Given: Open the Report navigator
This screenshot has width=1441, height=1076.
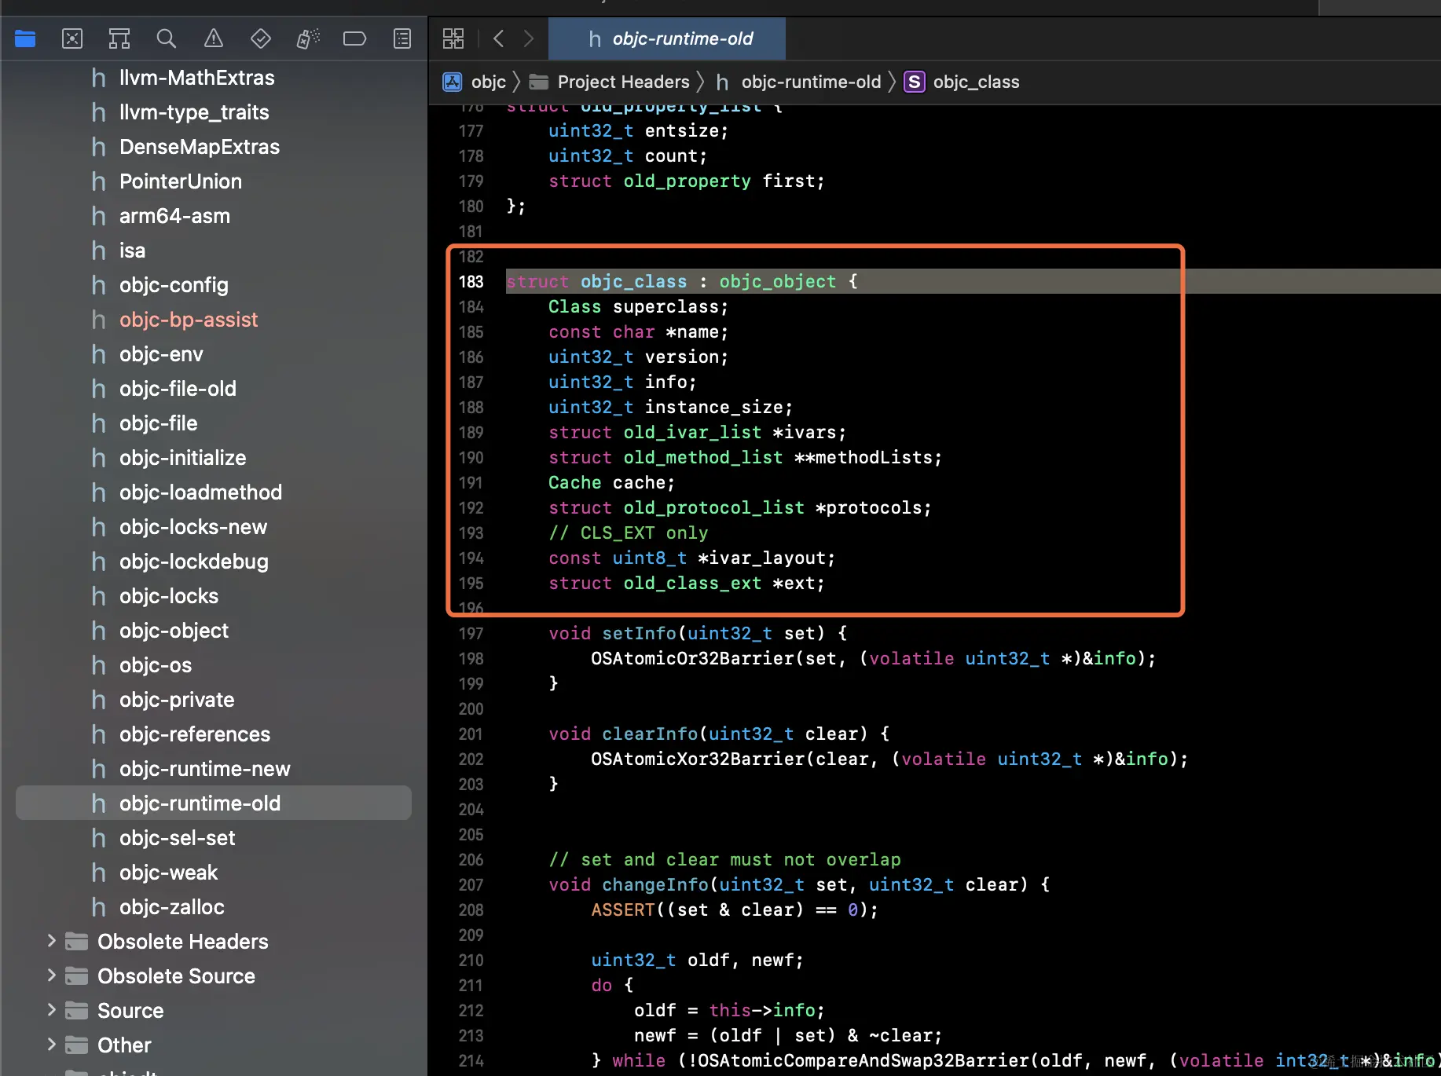Looking at the screenshot, I should [402, 38].
